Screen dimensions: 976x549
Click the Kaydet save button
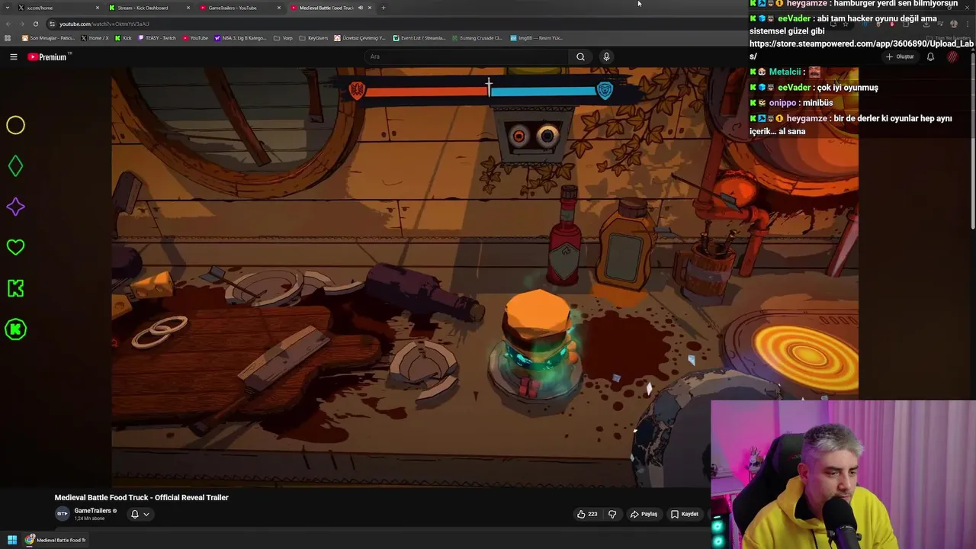point(685,514)
